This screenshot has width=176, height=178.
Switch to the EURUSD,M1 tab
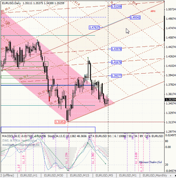128,175
